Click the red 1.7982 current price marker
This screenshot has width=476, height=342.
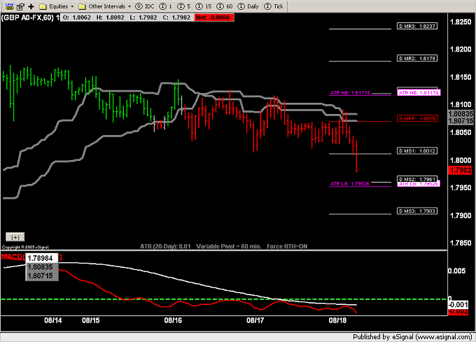(460, 170)
